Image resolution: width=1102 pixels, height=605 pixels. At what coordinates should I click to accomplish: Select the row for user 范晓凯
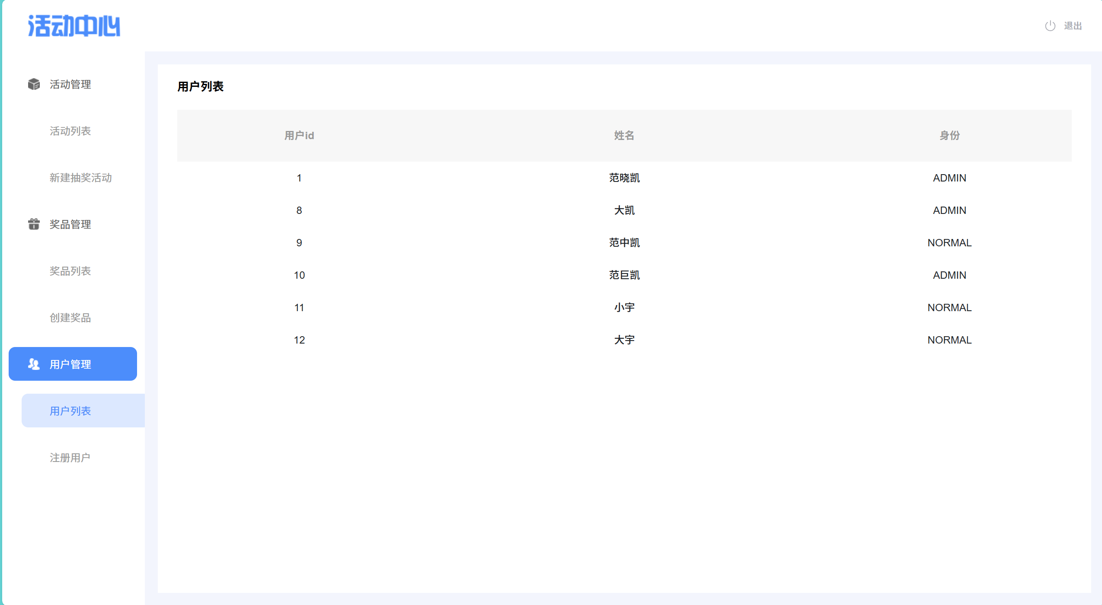(624, 178)
